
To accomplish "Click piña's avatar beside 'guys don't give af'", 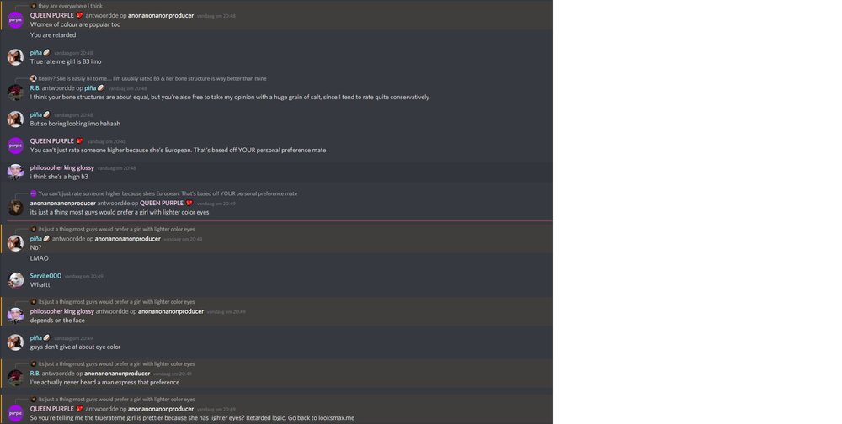I will (x=15, y=342).
